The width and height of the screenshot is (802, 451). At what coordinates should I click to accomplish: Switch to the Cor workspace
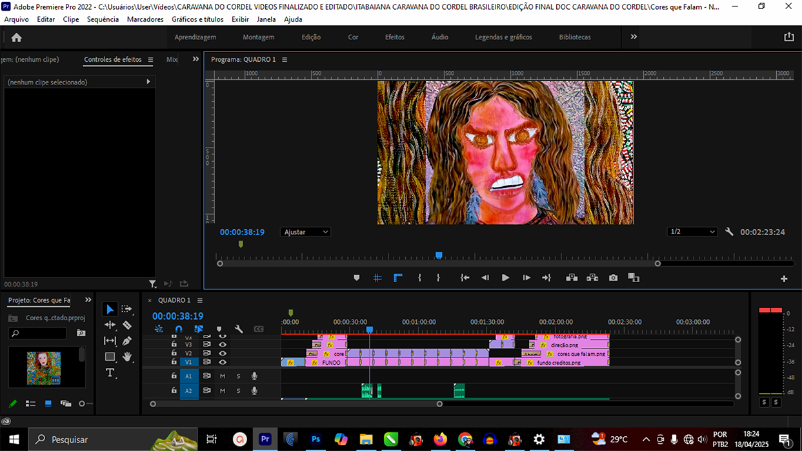pyautogui.click(x=353, y=37)
